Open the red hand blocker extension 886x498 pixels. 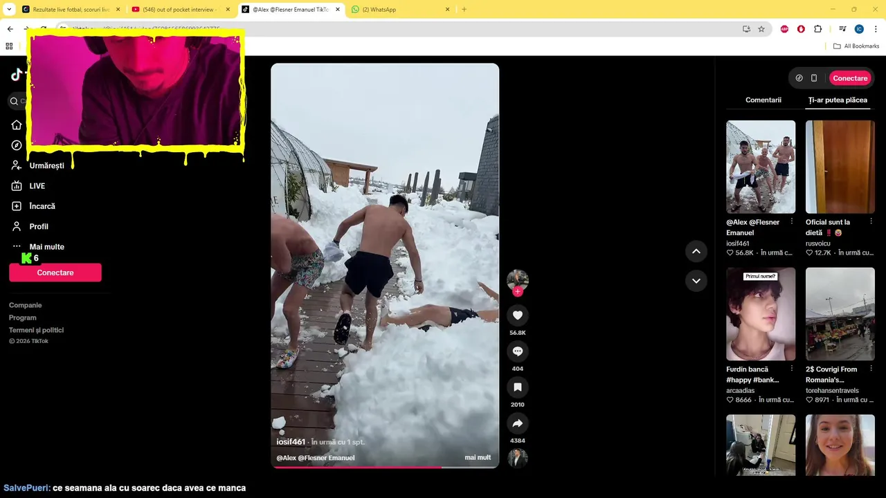point(801,29)
